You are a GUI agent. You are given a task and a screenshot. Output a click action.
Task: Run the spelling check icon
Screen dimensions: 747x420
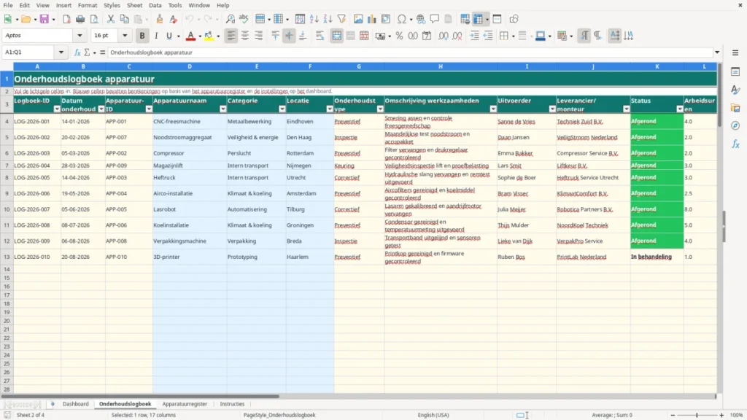(x=244, y=19)
